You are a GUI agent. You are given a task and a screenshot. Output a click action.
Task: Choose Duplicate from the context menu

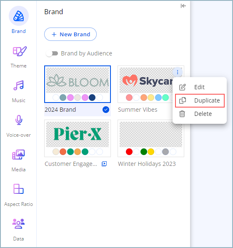point(200,100)
